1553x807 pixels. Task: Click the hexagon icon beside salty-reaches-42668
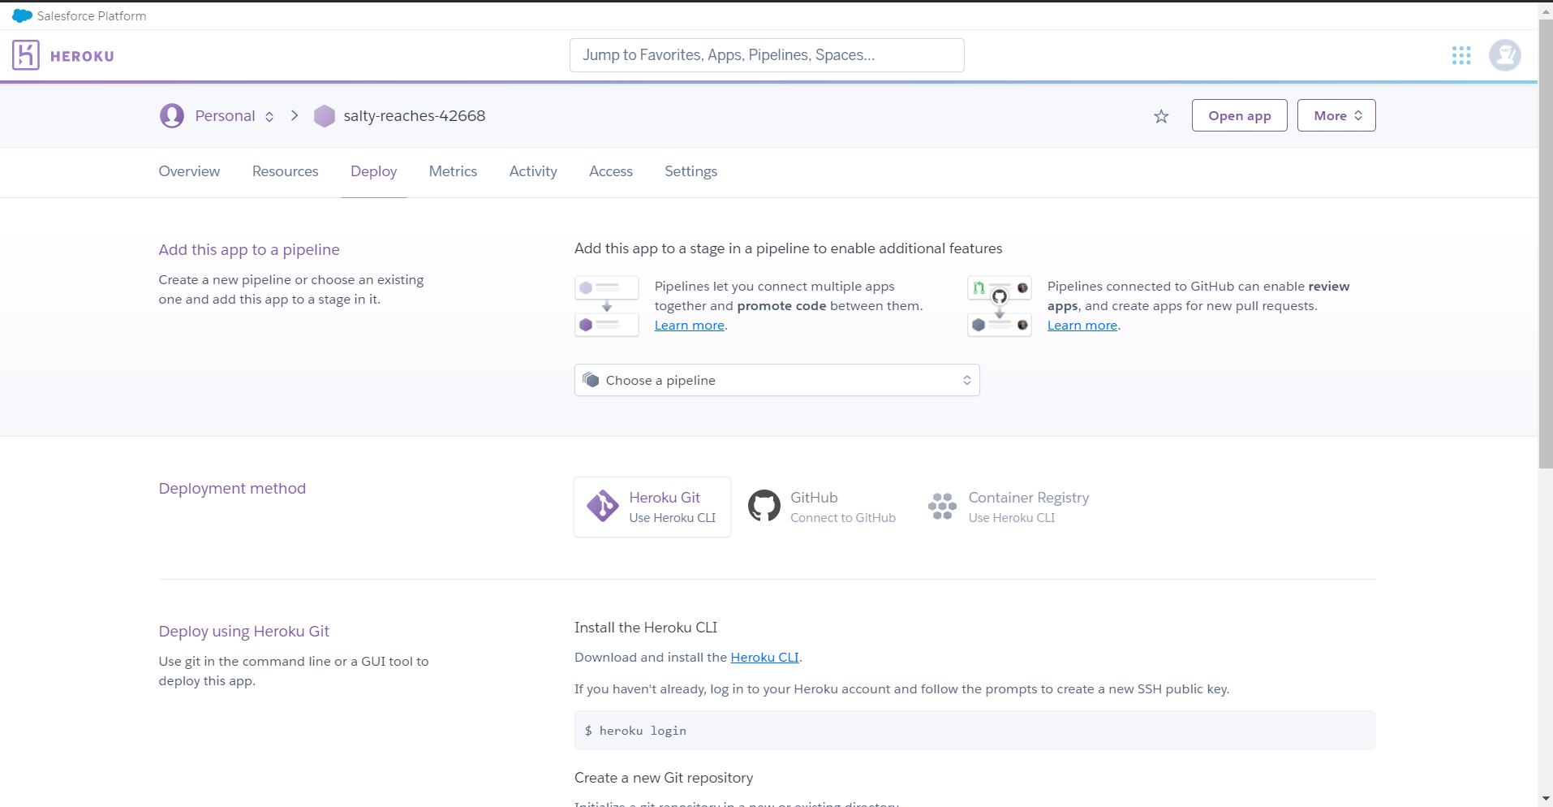[x=324, y=115]
